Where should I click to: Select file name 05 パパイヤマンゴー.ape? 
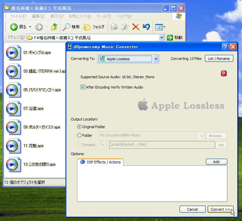coord(42,90)
